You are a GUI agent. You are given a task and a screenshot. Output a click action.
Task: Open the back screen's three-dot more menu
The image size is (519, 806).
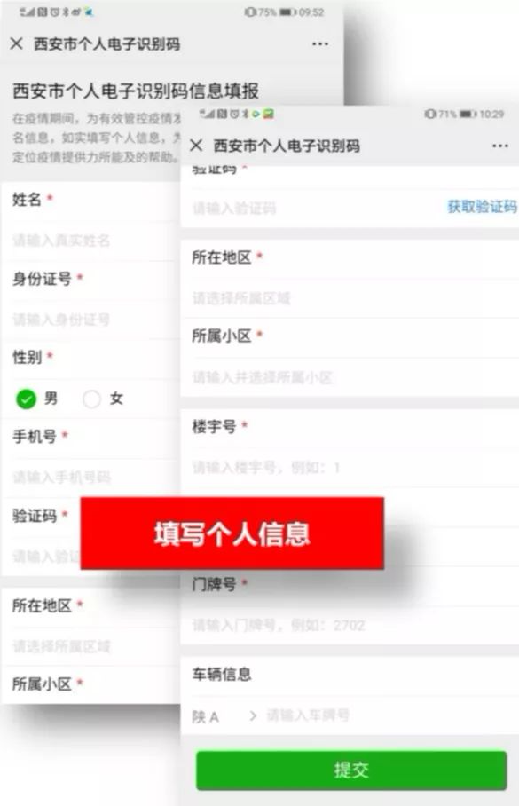(x=320, y=43)
